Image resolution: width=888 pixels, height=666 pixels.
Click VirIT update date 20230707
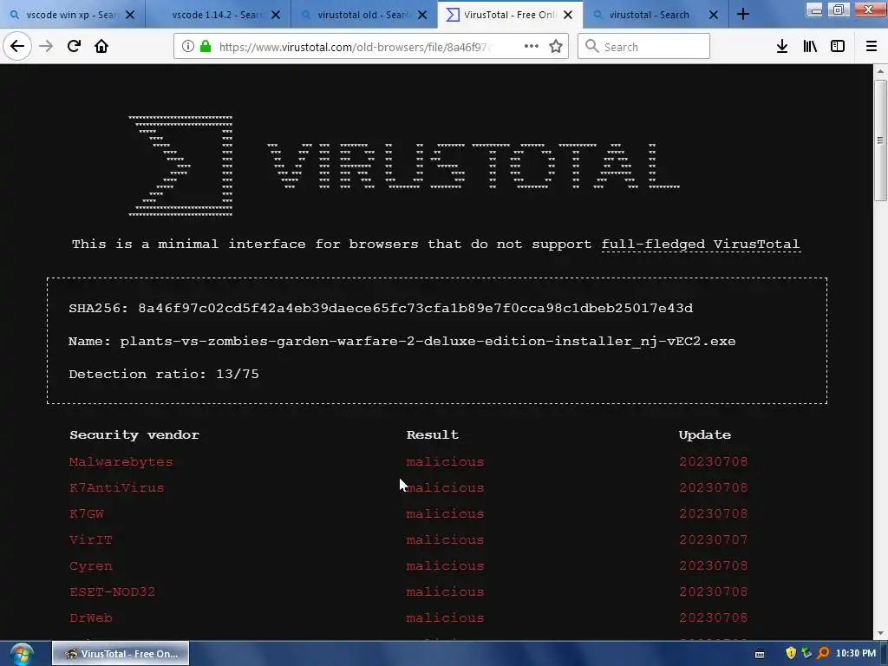[713, 539]
